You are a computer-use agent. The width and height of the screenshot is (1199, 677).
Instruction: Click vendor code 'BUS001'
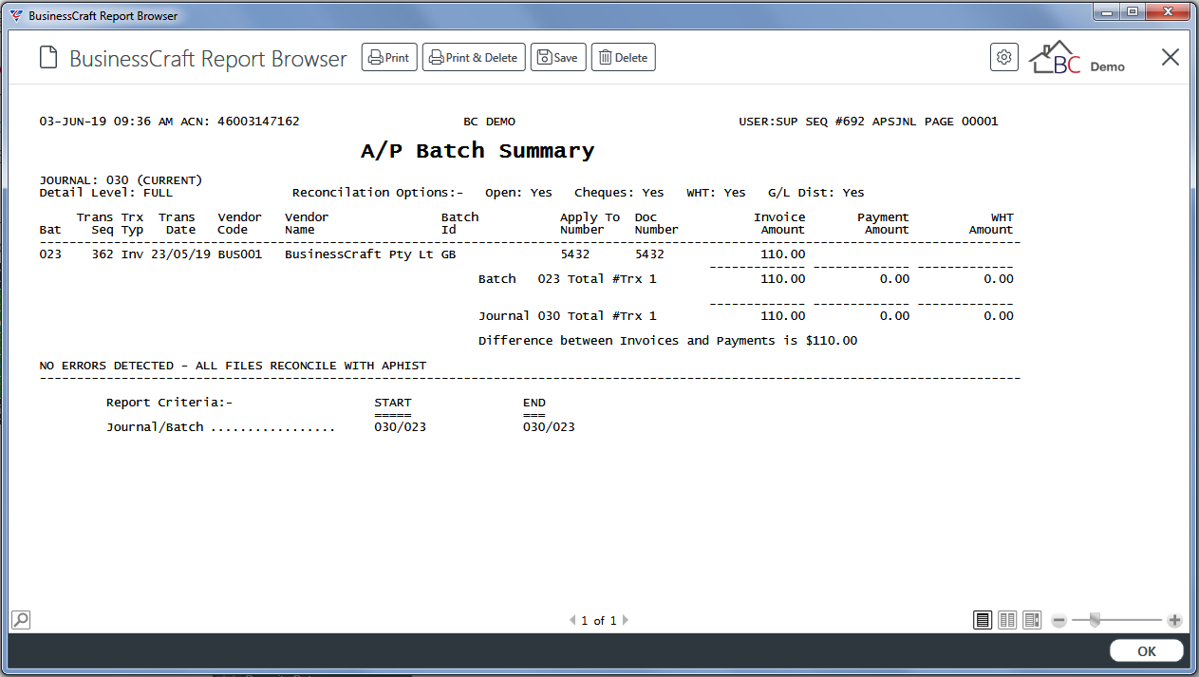pyautogui.click(x=239, y=254)
